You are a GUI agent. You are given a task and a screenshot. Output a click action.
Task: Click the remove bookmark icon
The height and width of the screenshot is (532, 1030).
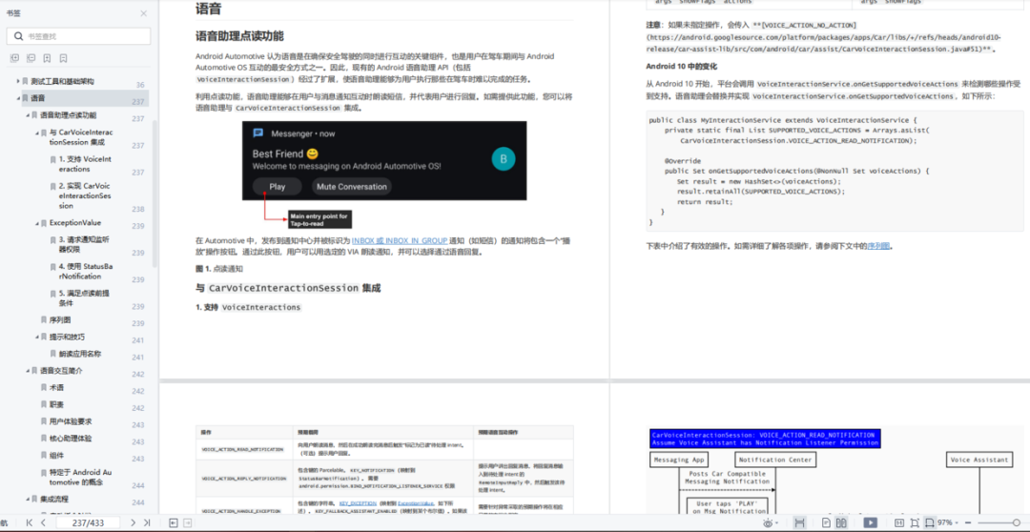pos(63,58)
